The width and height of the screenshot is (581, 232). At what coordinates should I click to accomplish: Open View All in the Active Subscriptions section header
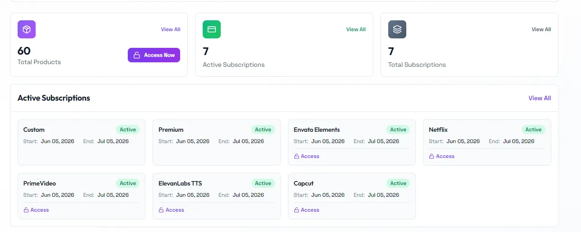pos(539,98)
